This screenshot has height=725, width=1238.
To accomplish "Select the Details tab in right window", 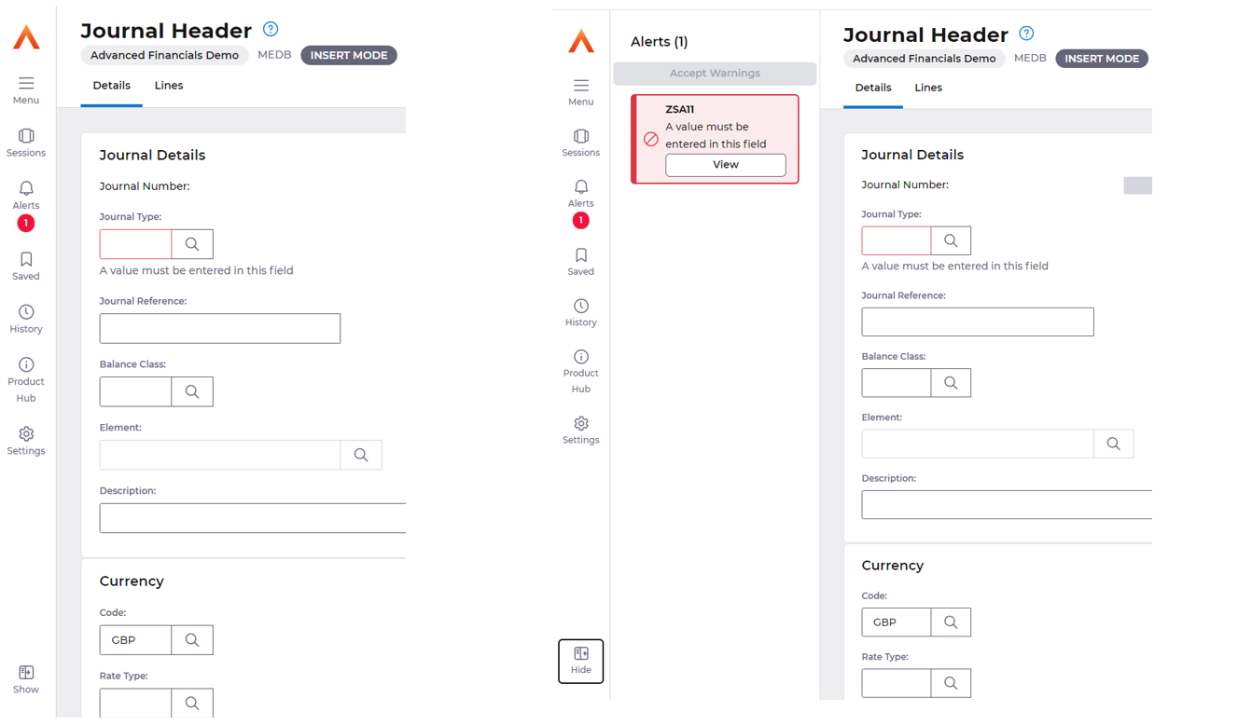I will point(873,88).
